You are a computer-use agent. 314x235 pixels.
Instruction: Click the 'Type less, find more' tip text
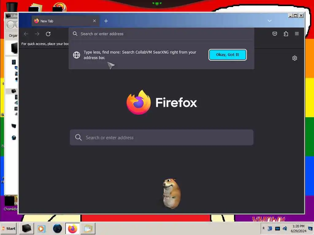click(140, 55)
